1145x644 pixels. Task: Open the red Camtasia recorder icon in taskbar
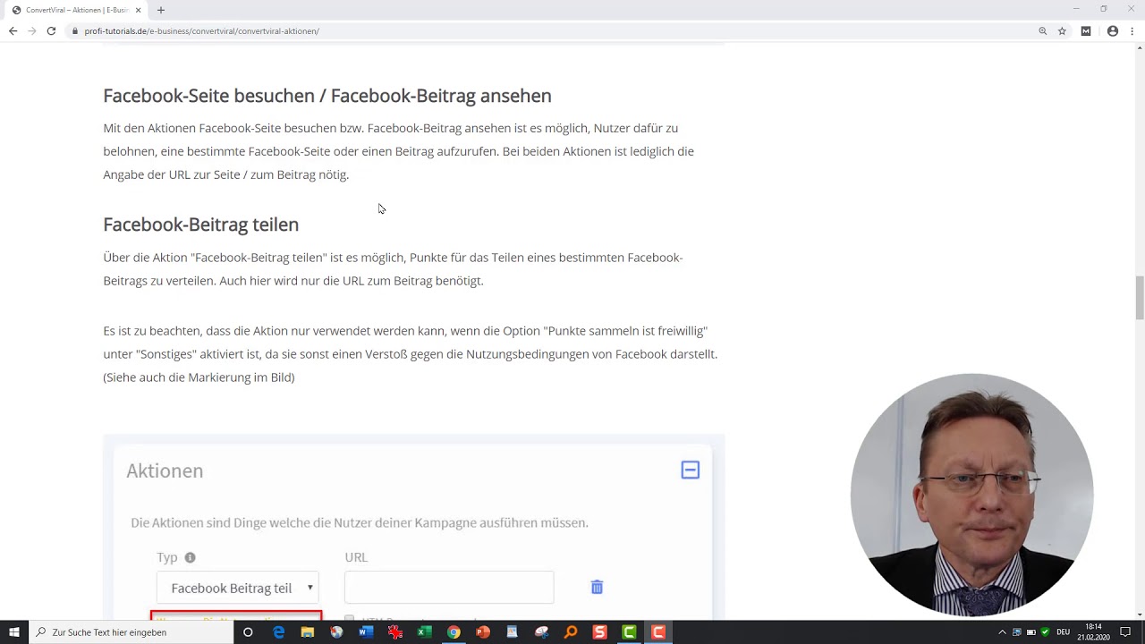click(x=658, y=631)
